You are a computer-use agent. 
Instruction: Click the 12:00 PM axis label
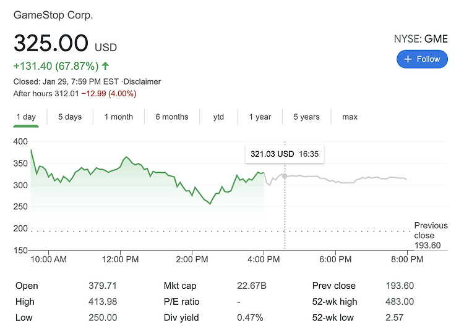point(121,259)
